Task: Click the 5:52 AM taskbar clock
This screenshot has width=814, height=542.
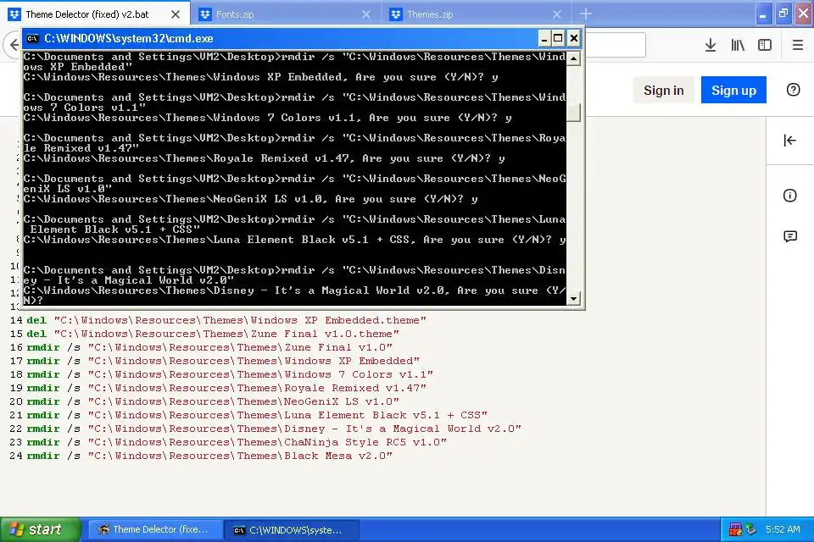Action: [783, 529]
